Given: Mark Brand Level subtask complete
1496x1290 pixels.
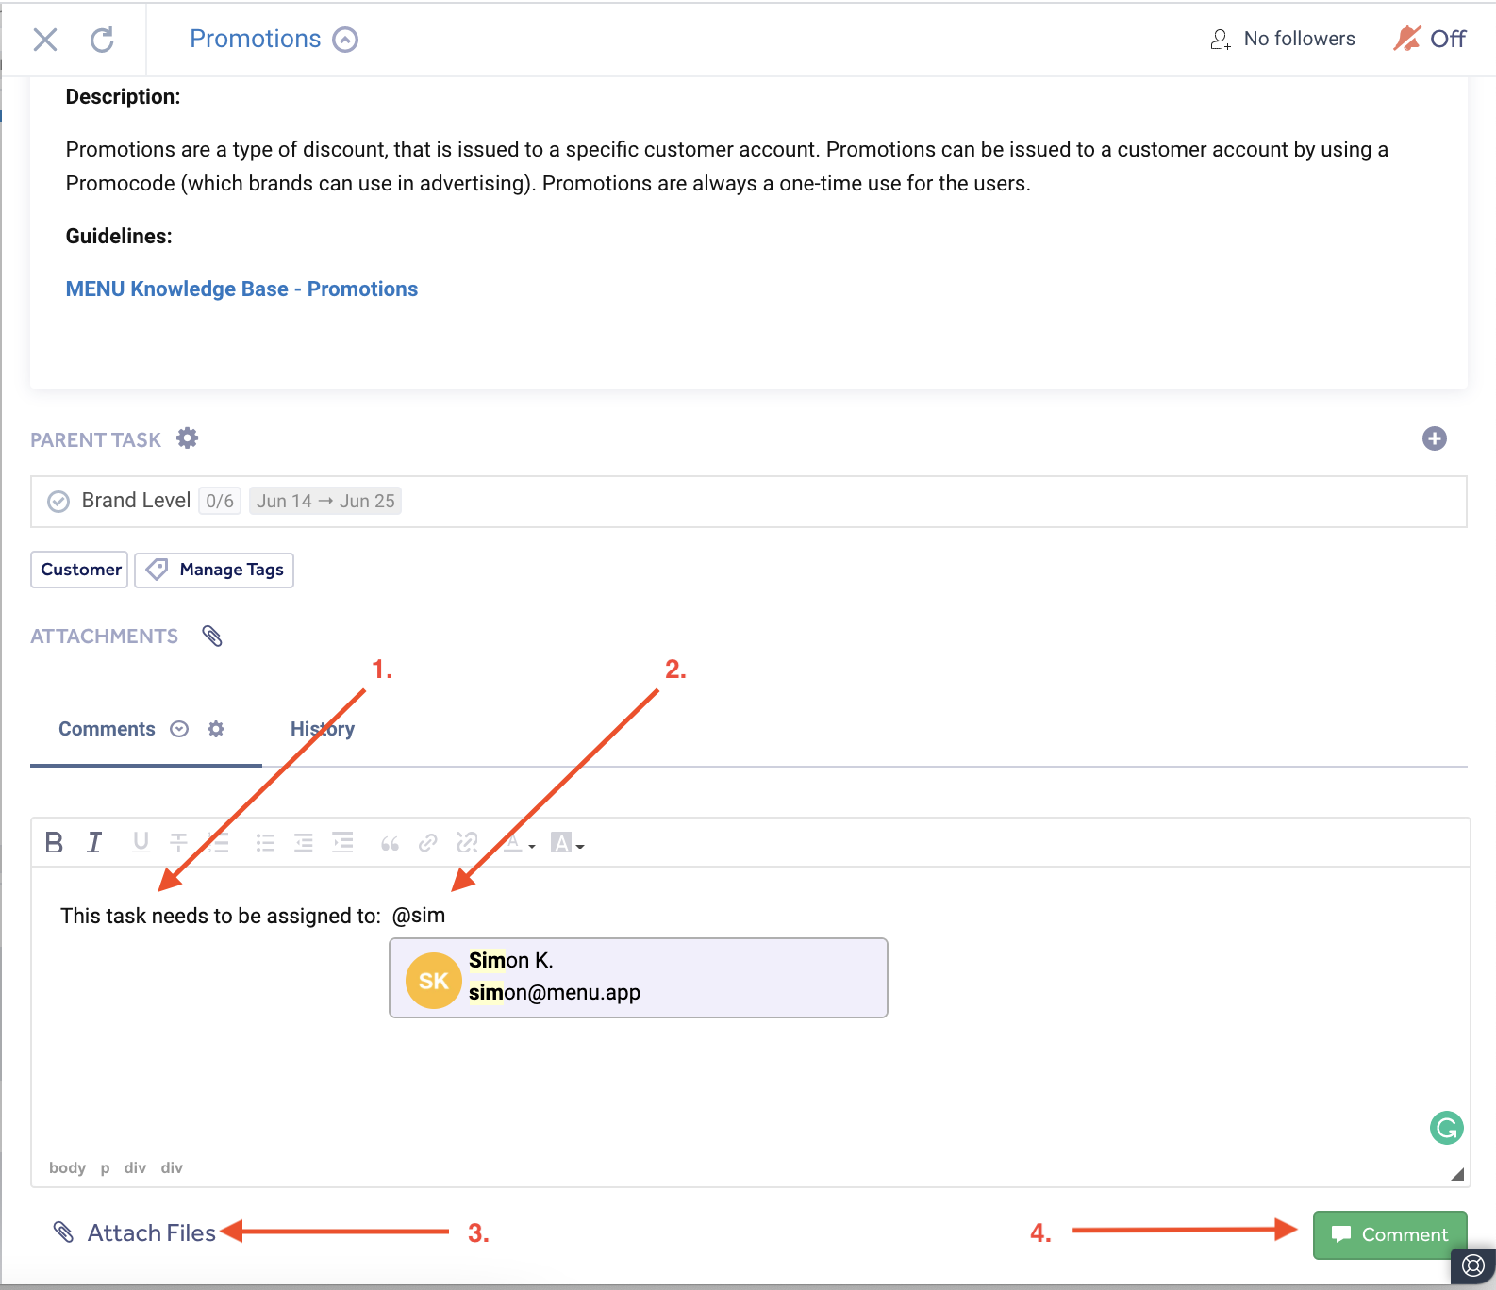Looking at the screenshot, I should coord(58,501).
